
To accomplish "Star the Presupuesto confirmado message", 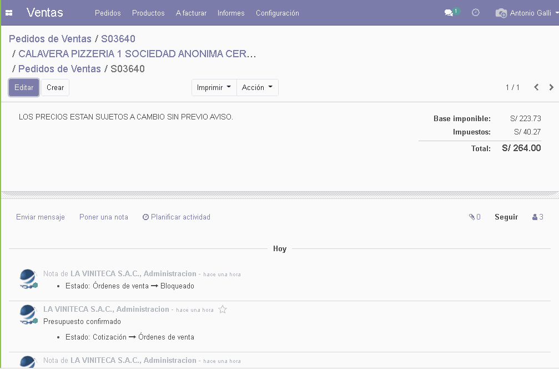I will click(223, 310).
